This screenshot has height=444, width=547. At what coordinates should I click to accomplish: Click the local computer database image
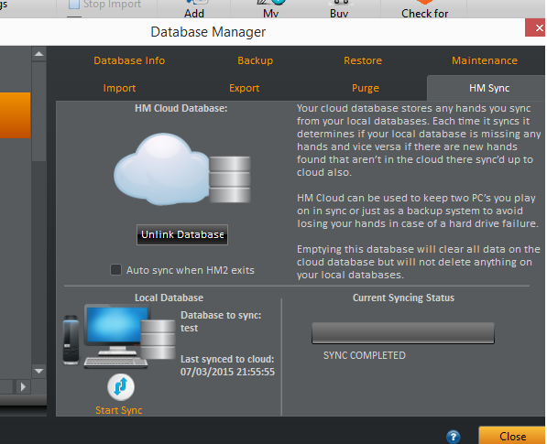[x=119, y=336]
